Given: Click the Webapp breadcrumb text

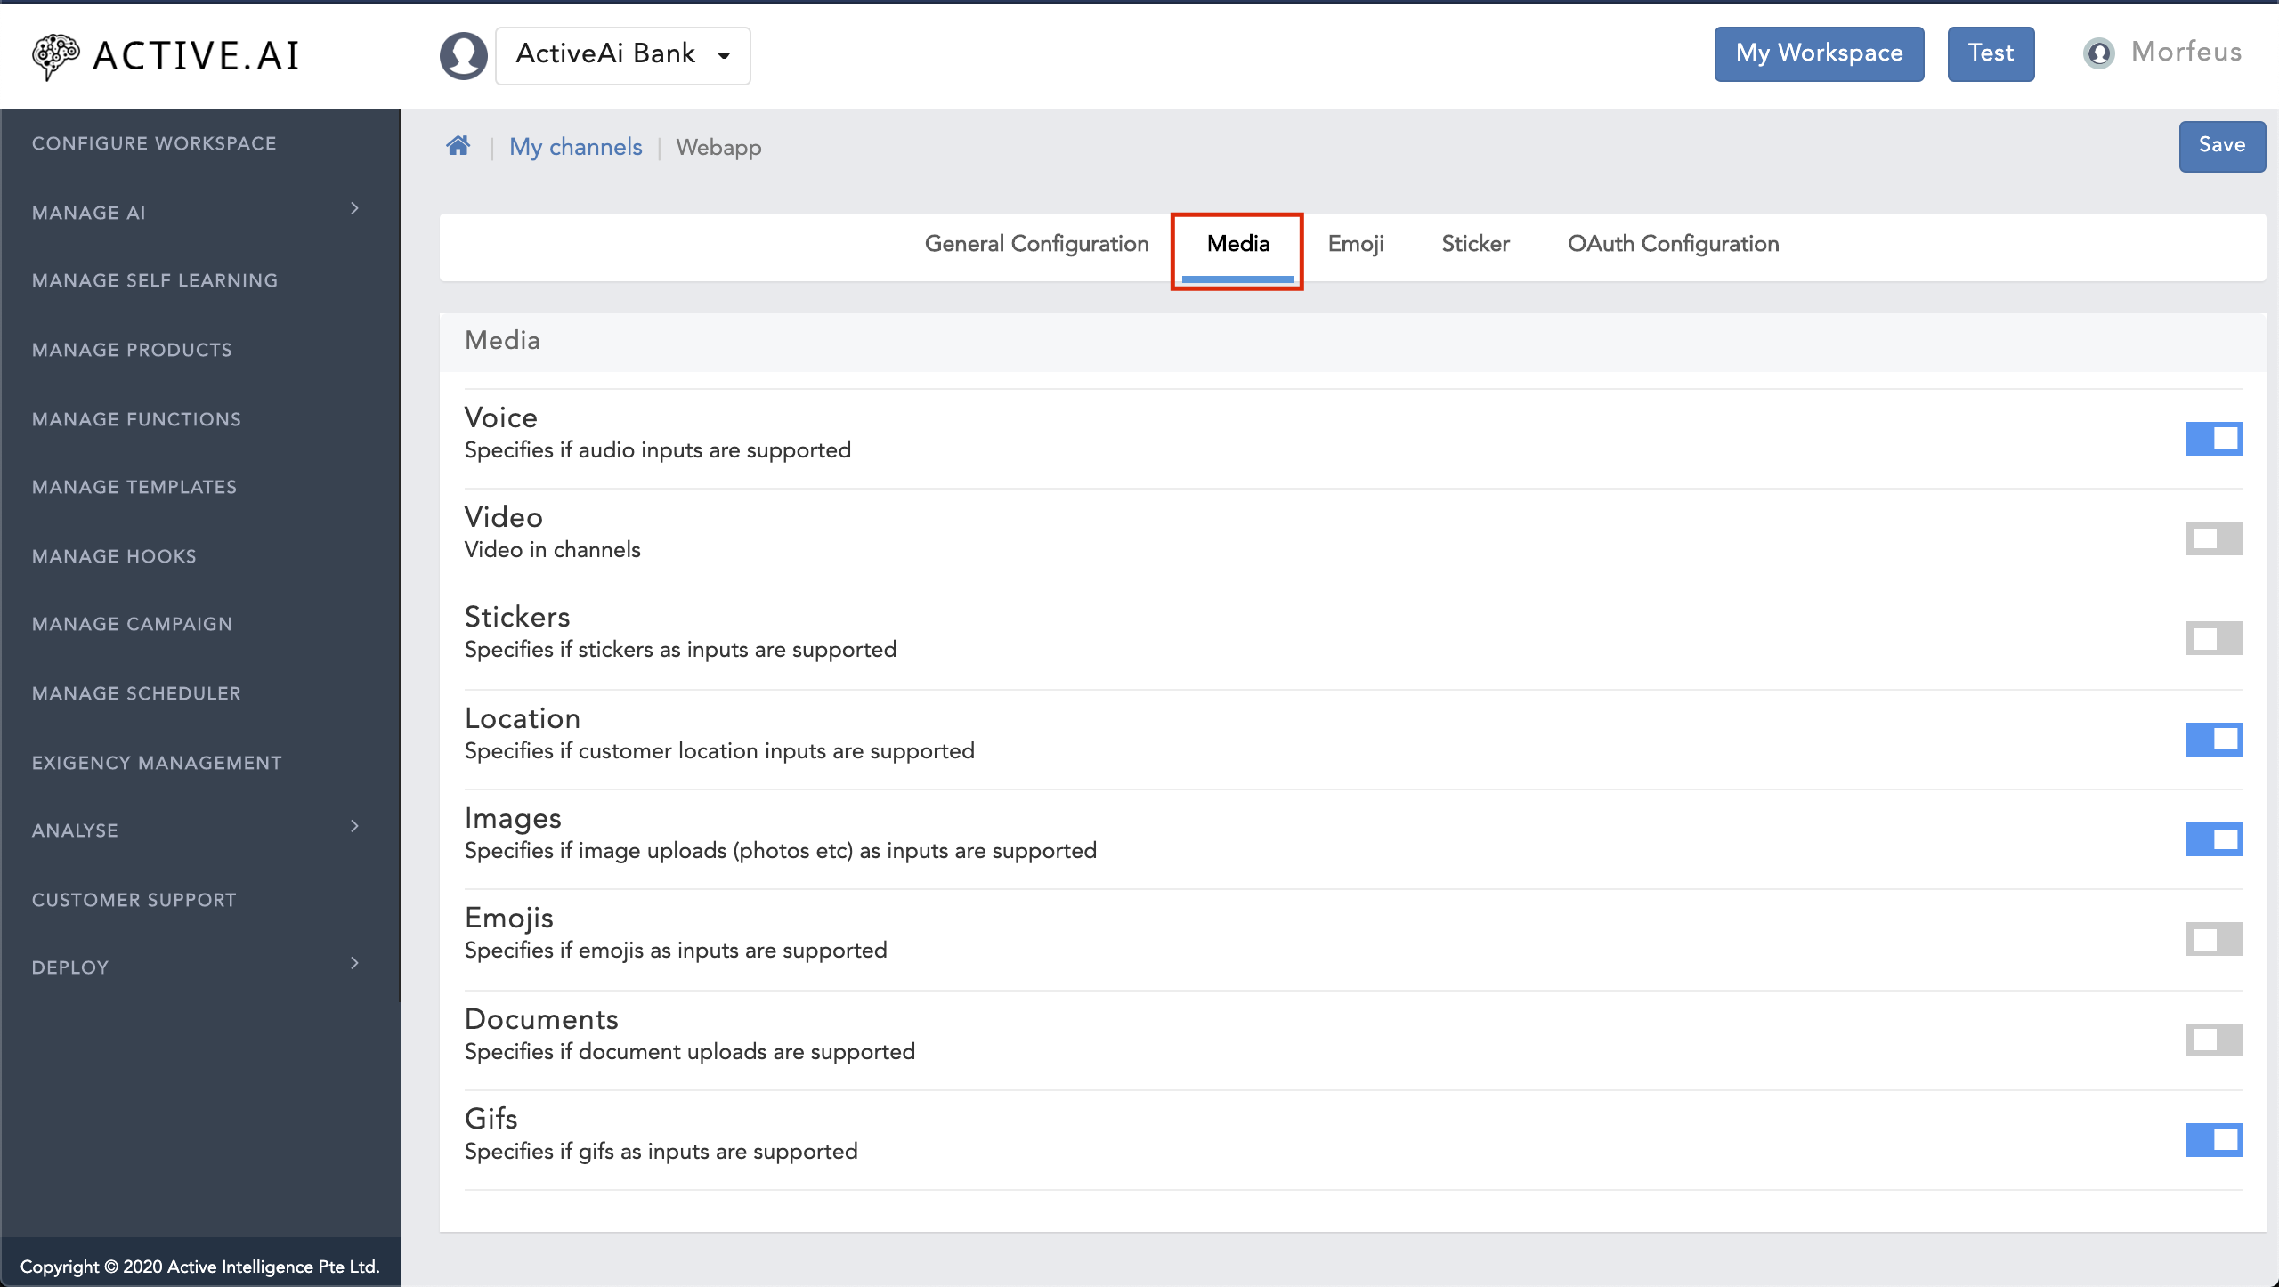Looking at the screenshot, I should pos(718,148).
